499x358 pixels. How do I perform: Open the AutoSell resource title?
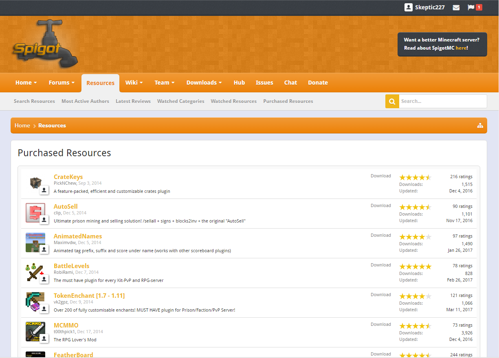coord(66,207)
